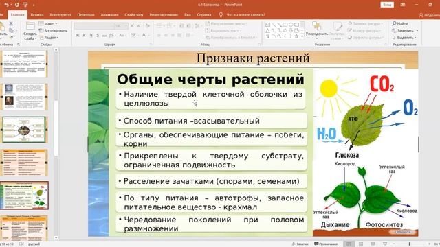Click the bullet 'Способ питания –всасывательный'
Image resolution: width=440 pixels, height=247 pixels.
[192, 121]
